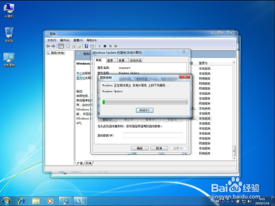Screen dimensions: 275x206
Task: Click the 重启动 link for this service
Action: (x=80, y=78)
